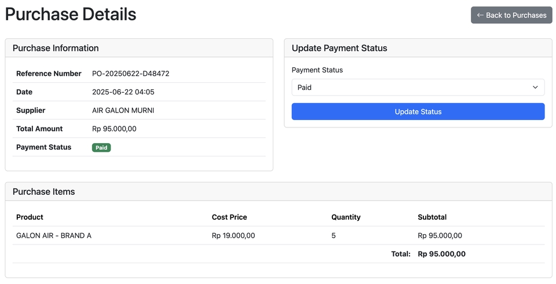The image size is (556, 284).
Task: Click the green Paid status badge
Action: pyautogui.click(x=101, y=147)
